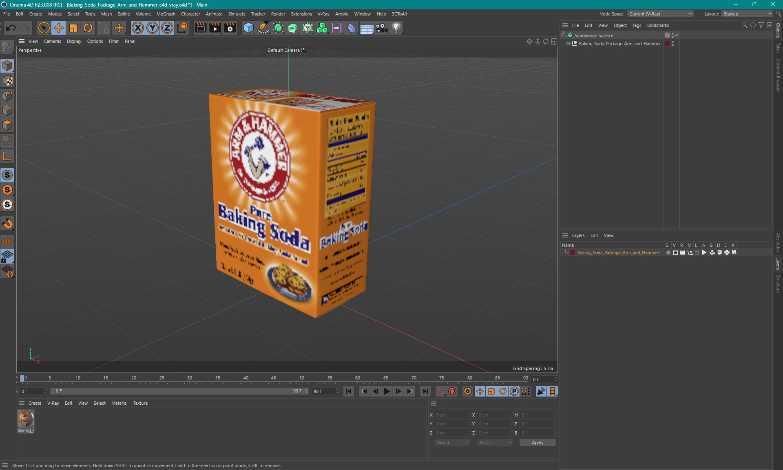Screen dimensions: 783x470
Task: Click the viewport maximize toggle icon
Action: (554, 41)
